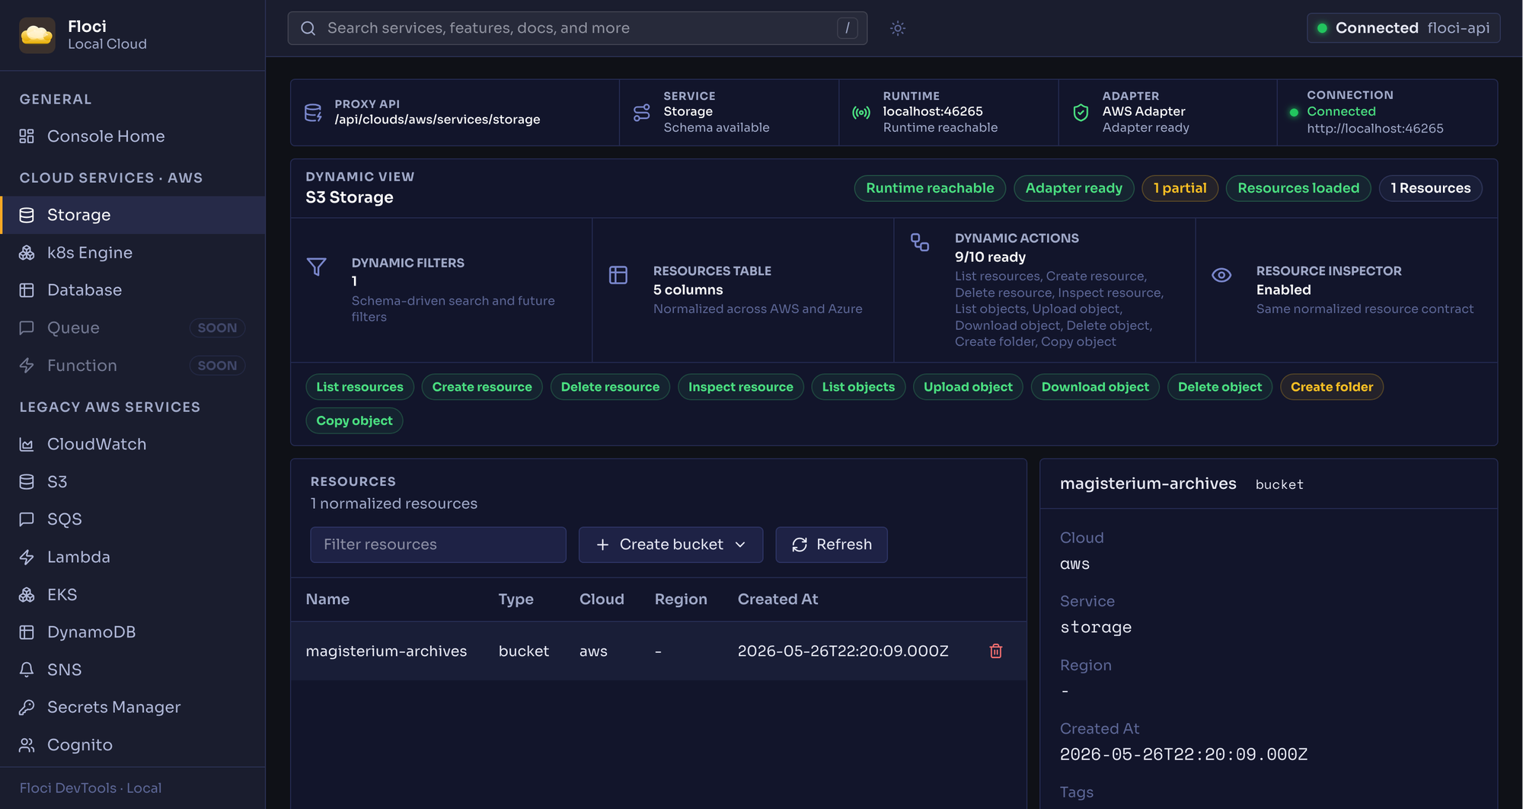Viewport: 1523px width, 809px height.
Task: Click the S3 cylinder icon
Action: pyautogui.click(x=27, y=481)
